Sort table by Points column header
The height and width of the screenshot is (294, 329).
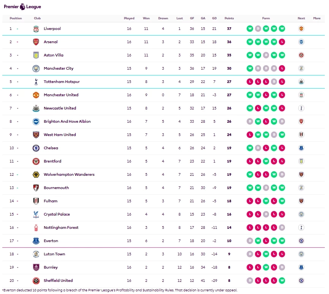tap(229, 18)
